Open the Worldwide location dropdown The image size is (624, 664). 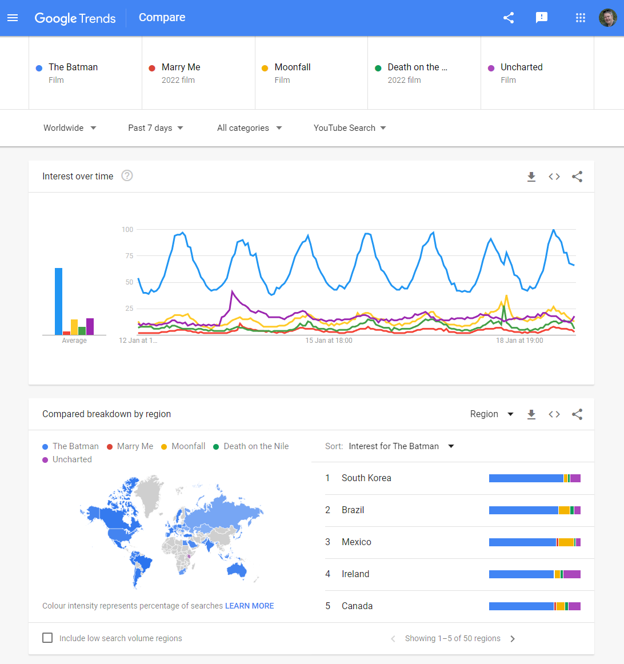[70, 128]
